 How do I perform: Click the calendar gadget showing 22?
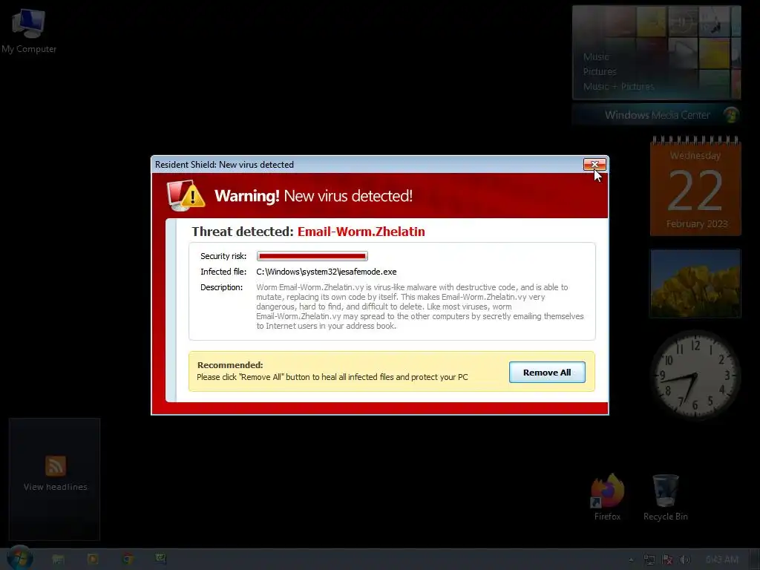695,186
